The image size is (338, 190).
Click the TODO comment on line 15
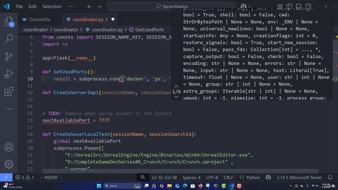[x=107, y=113]
